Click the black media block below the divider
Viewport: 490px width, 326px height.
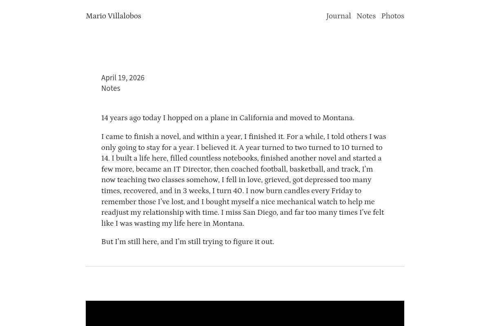coord(245,313)
